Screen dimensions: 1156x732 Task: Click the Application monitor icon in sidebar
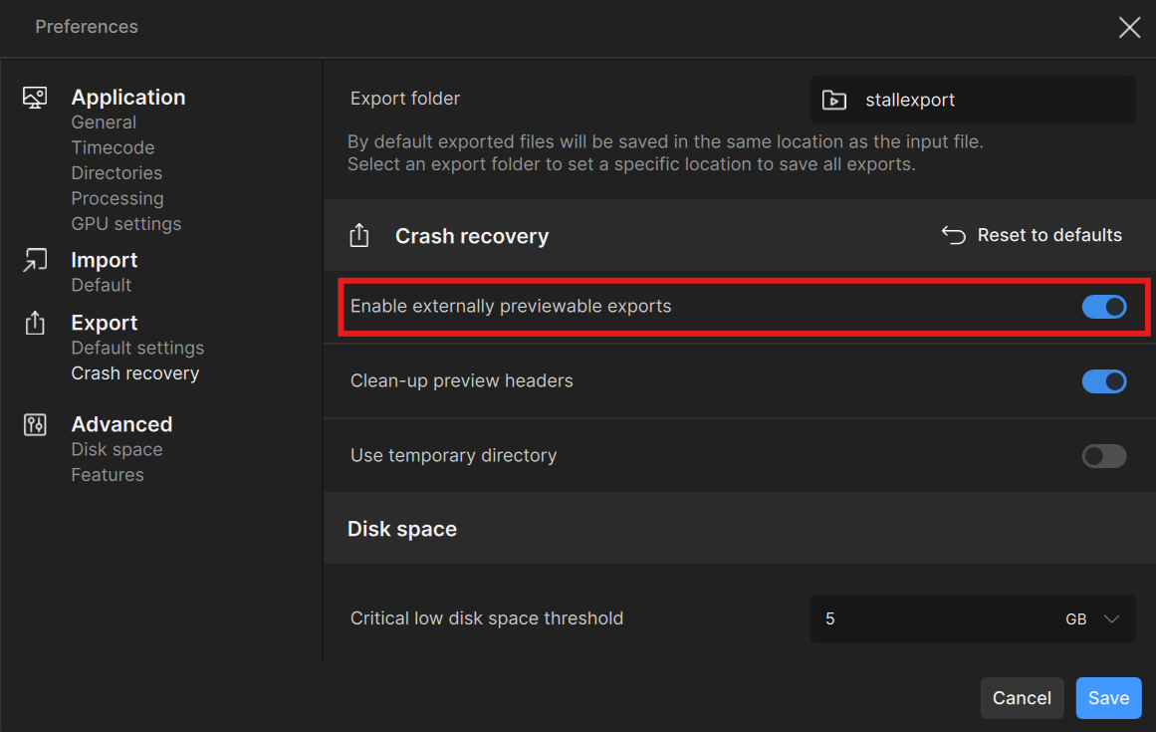[x=35, y=98]
